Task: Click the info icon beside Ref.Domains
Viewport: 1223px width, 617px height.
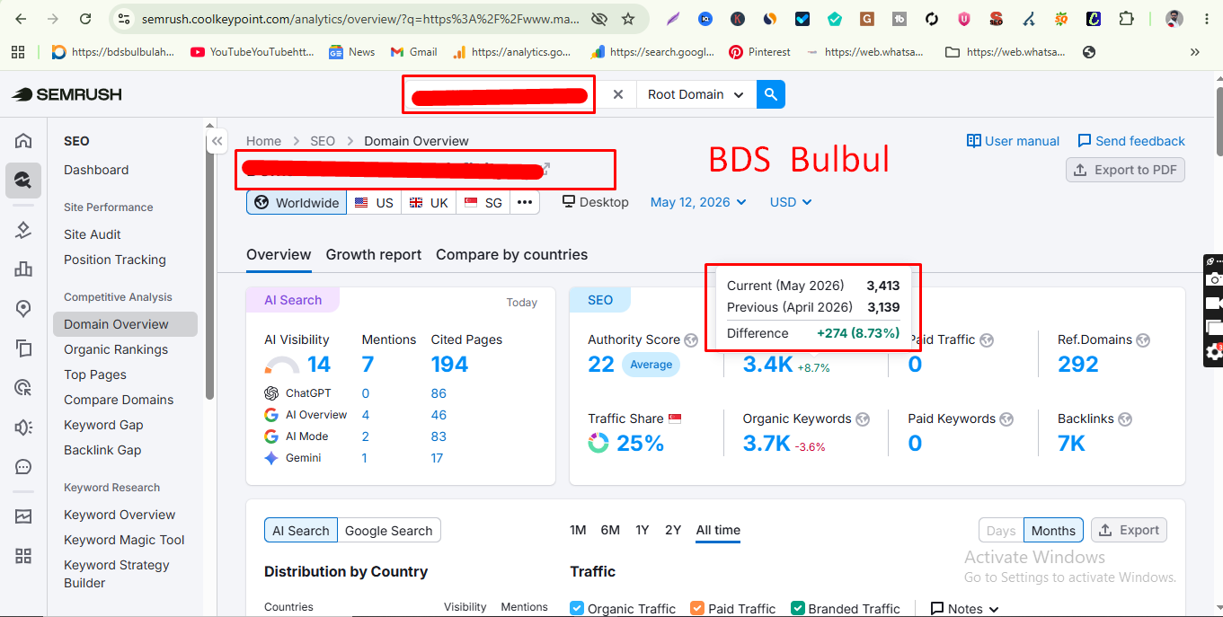Action: pos(1143,340)
